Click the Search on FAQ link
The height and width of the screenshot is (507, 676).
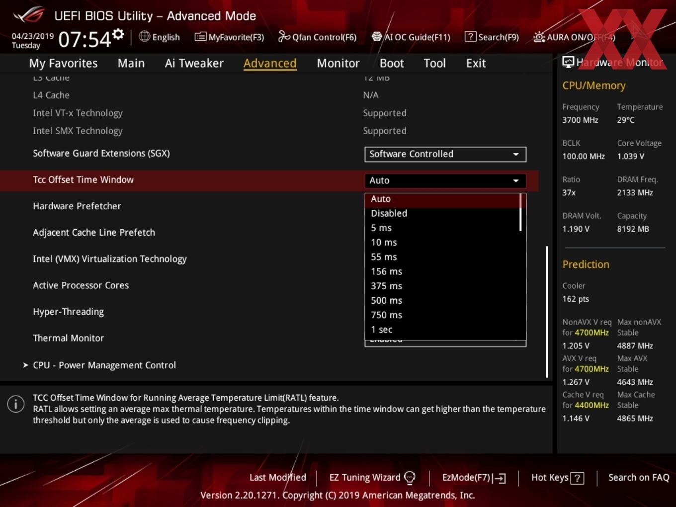(639, 478)
